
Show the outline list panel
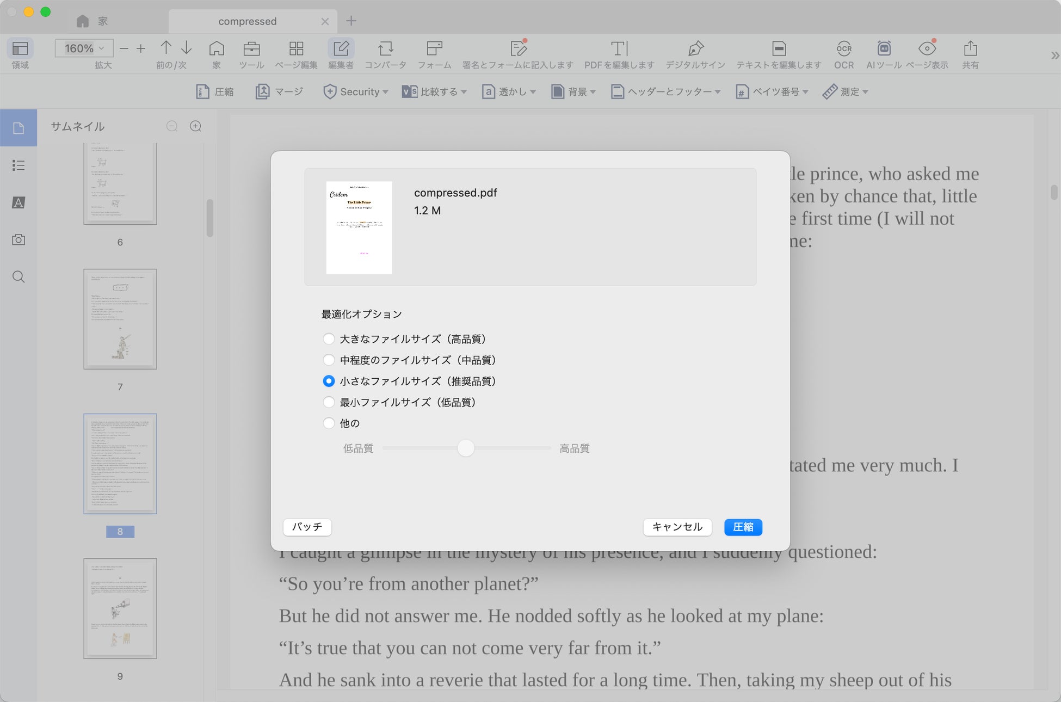18,165
